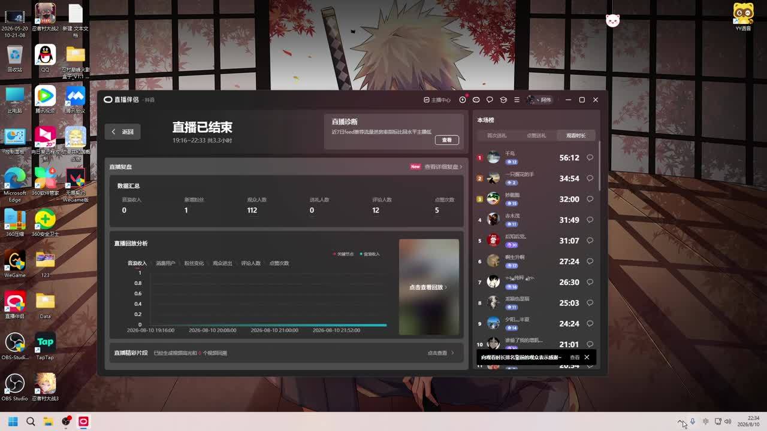The height and width of the screenshot is (431, 767).
Task: Message the rank 1 viewer with 56:12
Action: [x=590, y=158]
